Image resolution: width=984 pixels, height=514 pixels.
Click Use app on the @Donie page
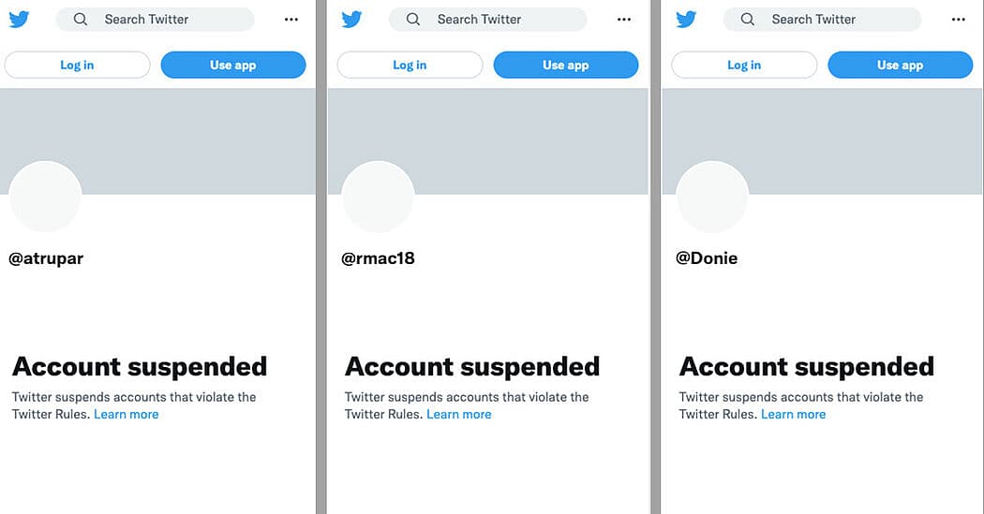pyautogui.click(x=901, y=65)
